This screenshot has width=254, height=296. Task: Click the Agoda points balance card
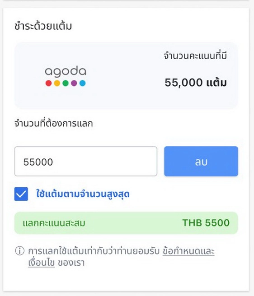click(x=126, y=75)
